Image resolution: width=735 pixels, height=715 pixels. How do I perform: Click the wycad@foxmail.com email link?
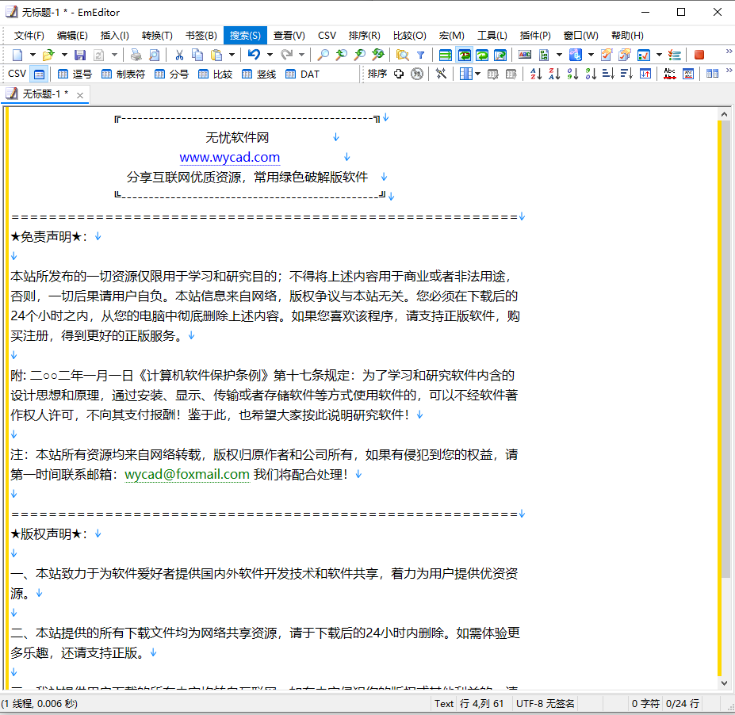pos(187,474)
